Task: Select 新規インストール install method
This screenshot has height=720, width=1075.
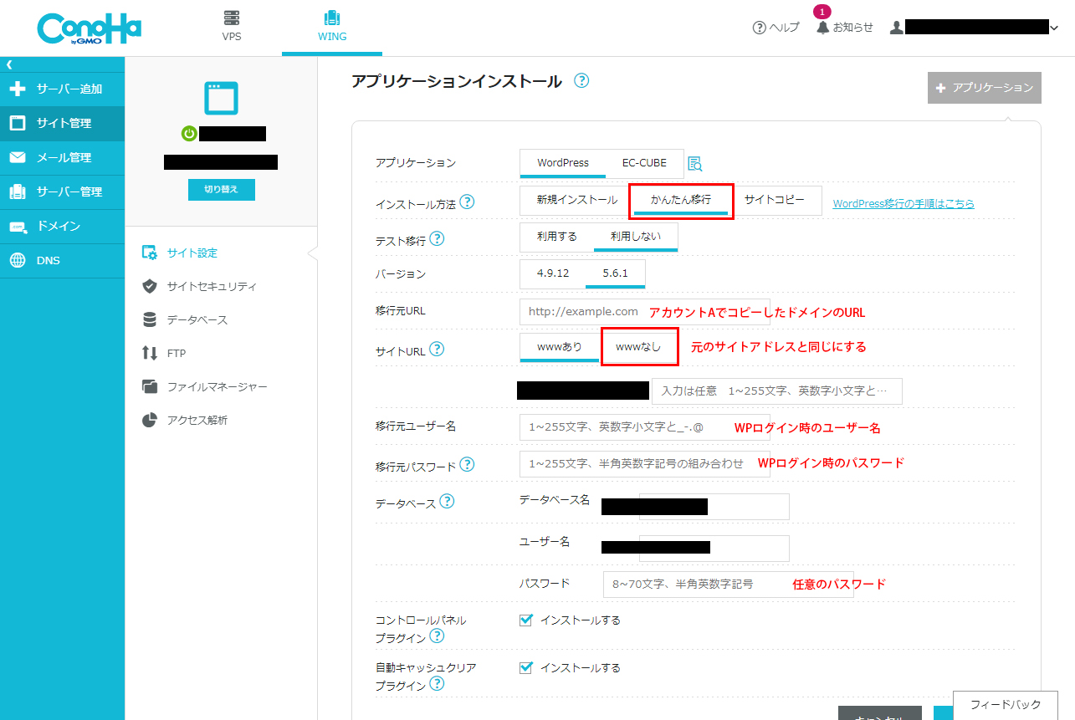Action: point(577,200)
